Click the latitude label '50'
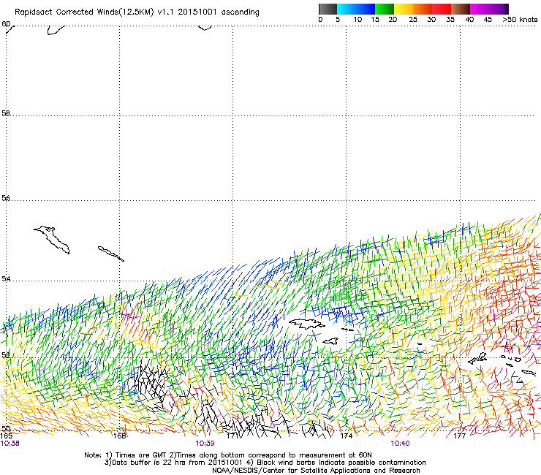The height and width of the screenshot is (475, 541). coord(6,428)
